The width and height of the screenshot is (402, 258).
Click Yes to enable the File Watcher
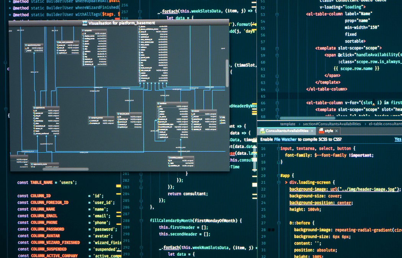click(397, 138)
